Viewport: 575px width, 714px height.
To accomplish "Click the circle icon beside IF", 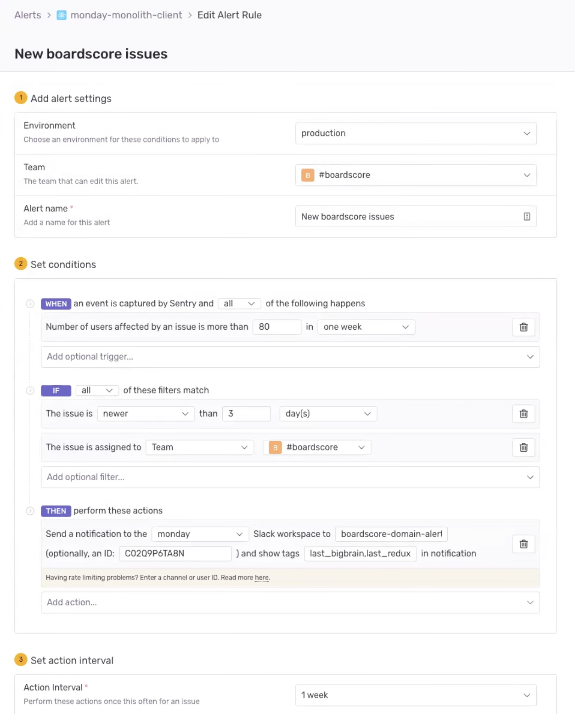I will click(x=30, y=390).
